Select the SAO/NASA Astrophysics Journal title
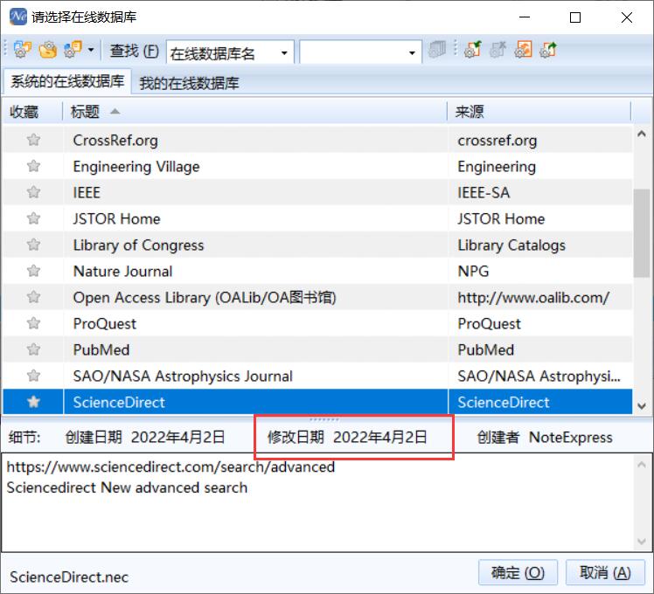The width and height of the screenshot is (654, 594). [183, 376]
